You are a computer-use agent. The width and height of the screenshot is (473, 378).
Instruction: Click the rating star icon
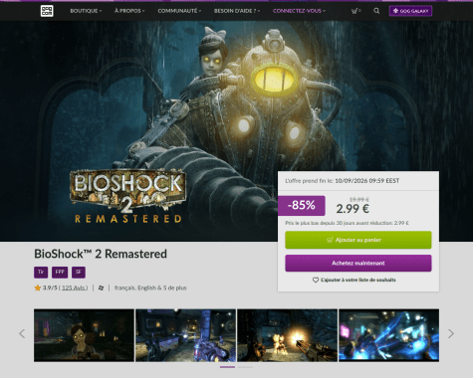pyautogui.click(x=38, y=287)
